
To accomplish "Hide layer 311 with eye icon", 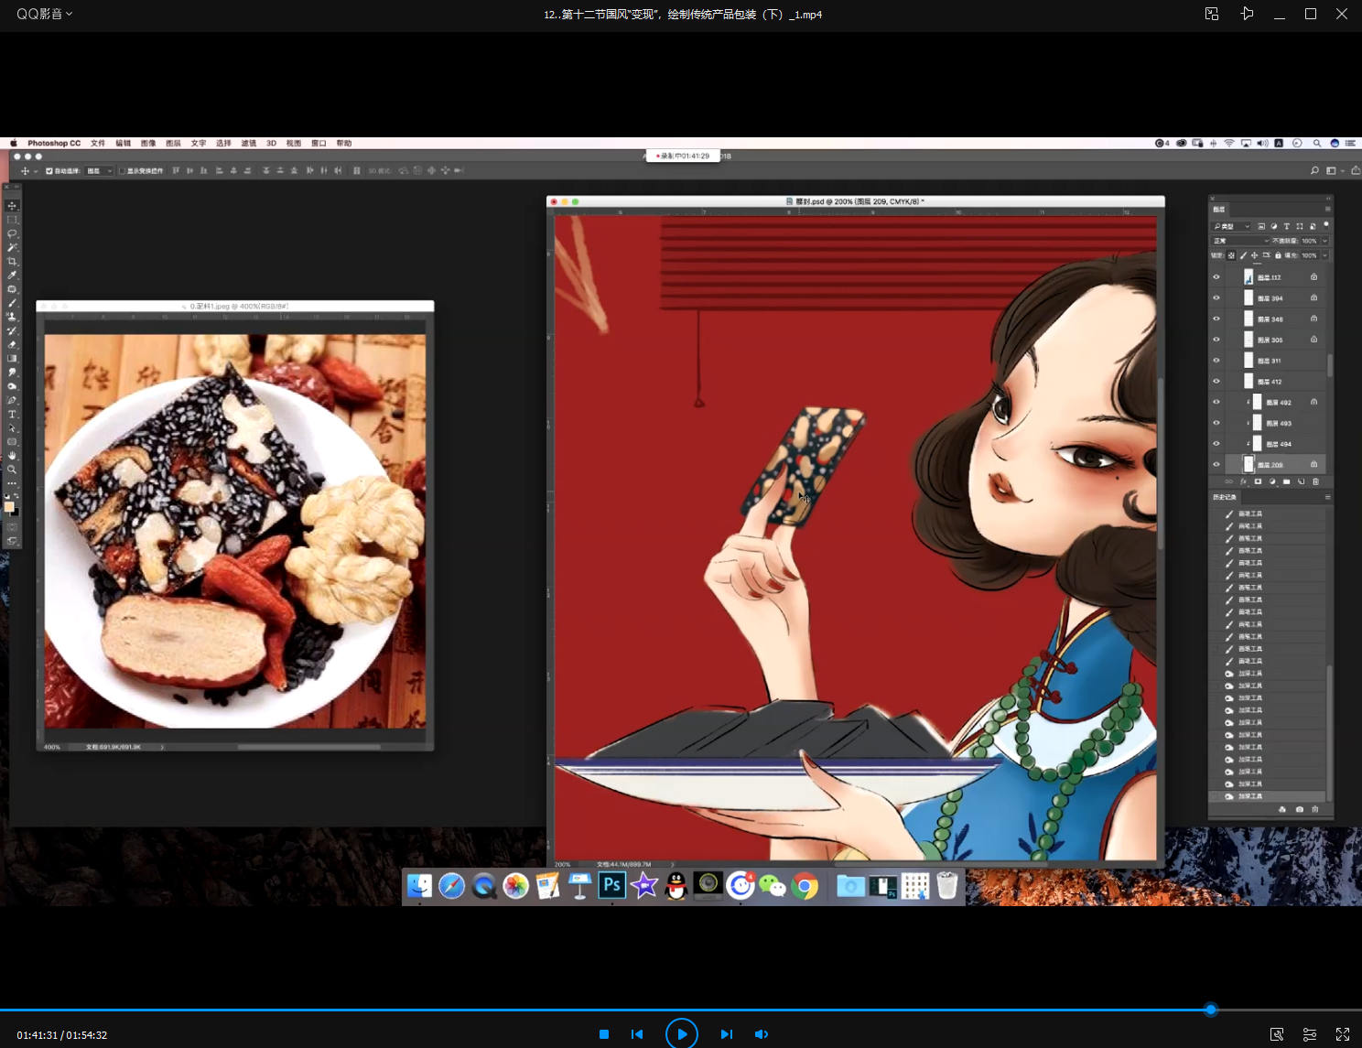I will (1216, 361).
